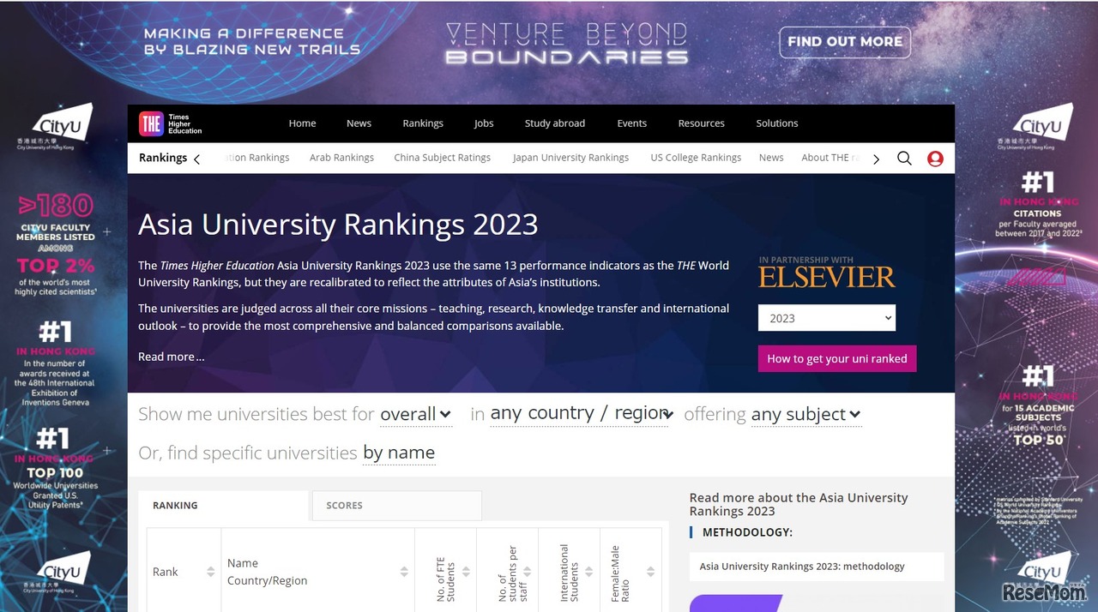This screenshot has height=612, width=1098.
Task: Sort by Female:Male Ratio arrows
Action: [x=650, y=572]
